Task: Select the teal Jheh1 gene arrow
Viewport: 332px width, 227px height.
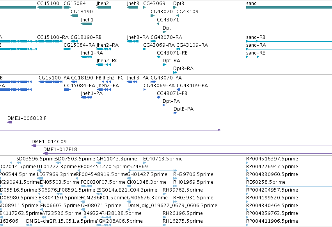Action: click(x=86, y=24)
